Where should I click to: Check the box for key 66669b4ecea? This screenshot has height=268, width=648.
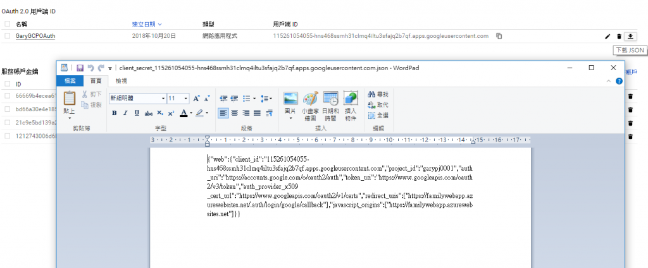point(8,96)
